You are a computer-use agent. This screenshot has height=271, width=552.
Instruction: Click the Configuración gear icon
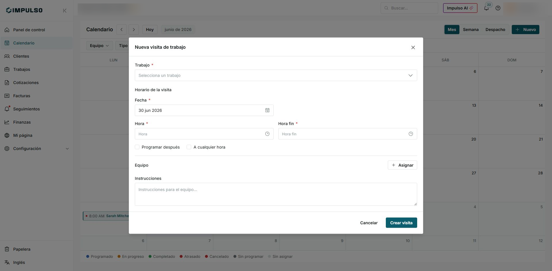(x=7, y=149)
